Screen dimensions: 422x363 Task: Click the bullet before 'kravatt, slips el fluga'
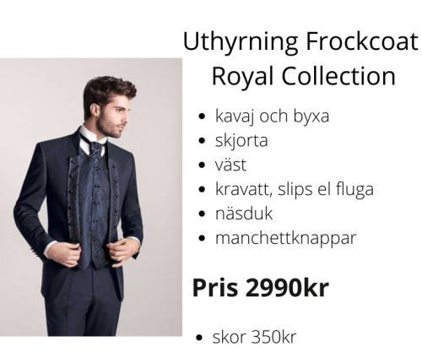202,189
